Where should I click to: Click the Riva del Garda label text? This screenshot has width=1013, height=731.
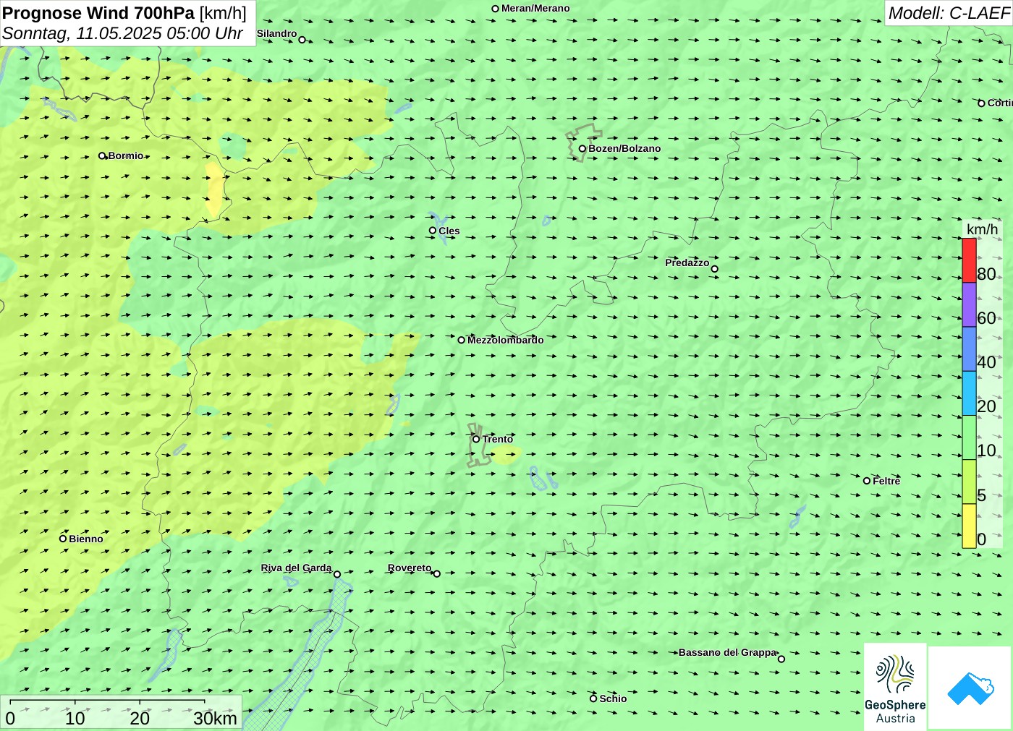[296, 568]
